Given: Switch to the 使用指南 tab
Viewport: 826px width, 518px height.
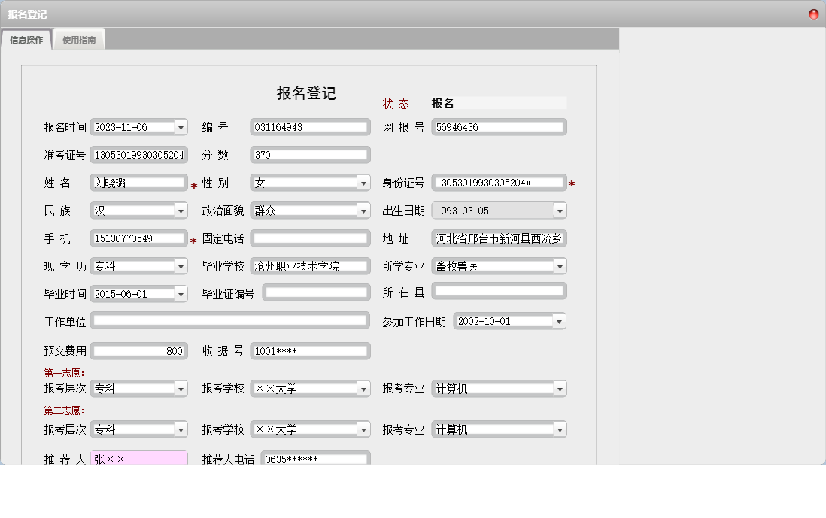Looking at the screenshot, I should pyautogui.click(x=78, y=38).
